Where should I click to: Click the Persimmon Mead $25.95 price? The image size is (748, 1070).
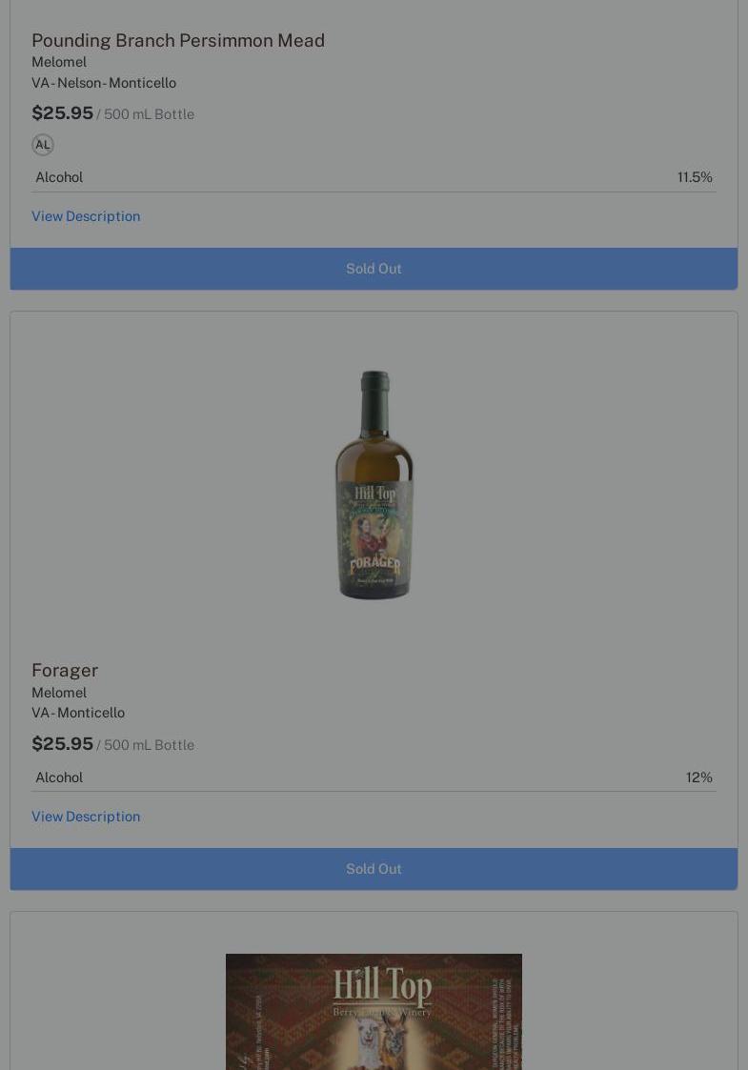pyautogui.click(x=62, y=113)
